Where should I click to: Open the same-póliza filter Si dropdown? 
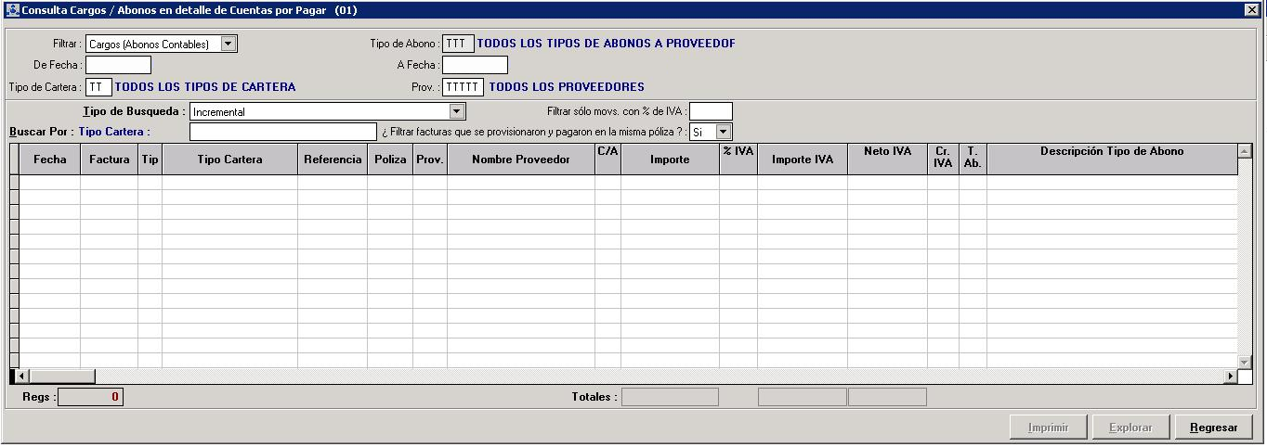(x=724, y=133)
